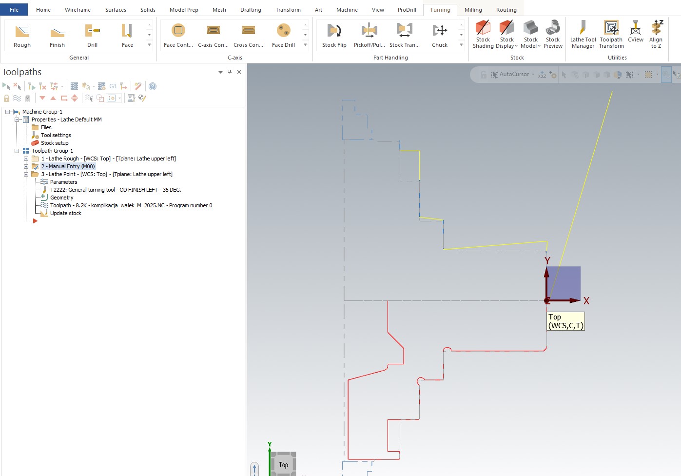This screenshot has height=476, width=681.
Task: Open the AutoCursor dropdown arrow
Action: pos(533,75)
